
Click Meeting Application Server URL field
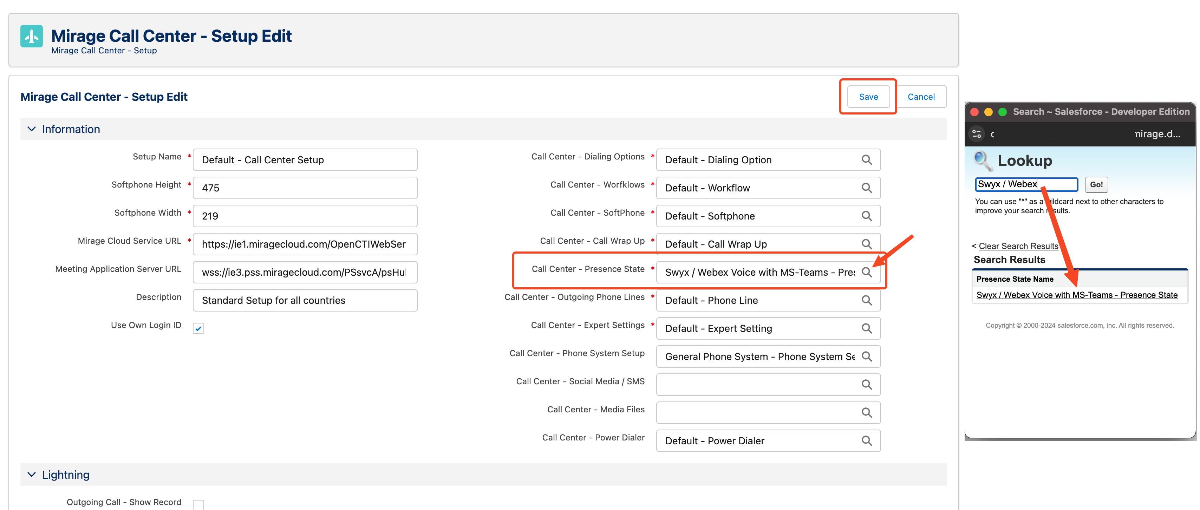[305, 272]
